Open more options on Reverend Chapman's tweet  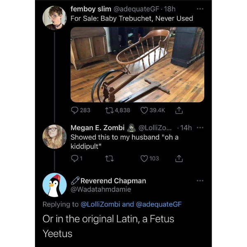[x=200, y=180]
